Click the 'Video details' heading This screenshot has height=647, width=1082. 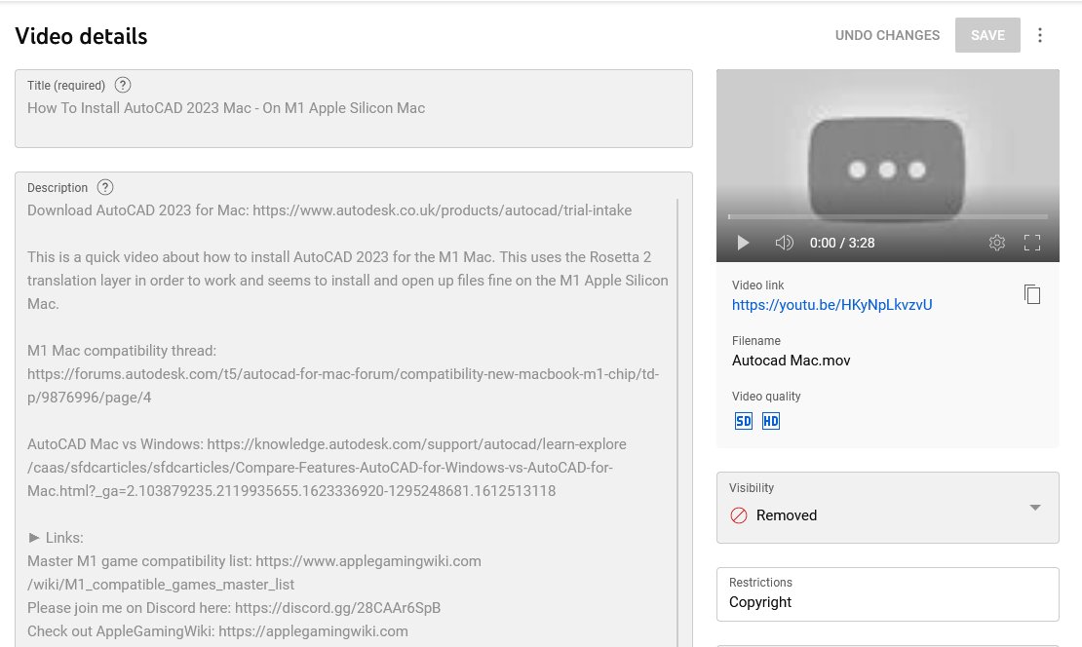[81, 36]
